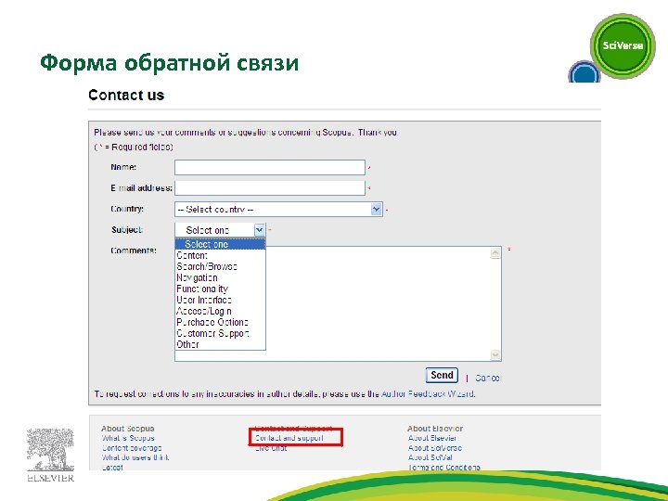Open 'About SciVerse' footer link
The width and height of the screenshot is (668, 501).
click(x=434, y=448)
